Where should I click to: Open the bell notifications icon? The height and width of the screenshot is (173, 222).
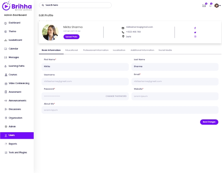point(210,6)
